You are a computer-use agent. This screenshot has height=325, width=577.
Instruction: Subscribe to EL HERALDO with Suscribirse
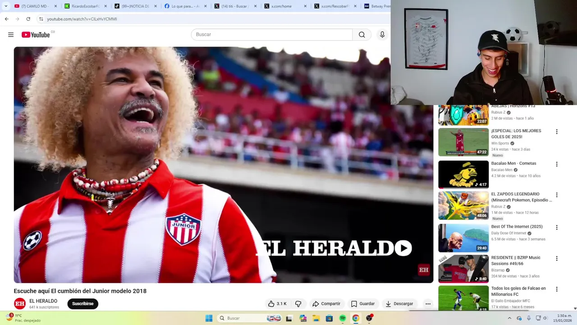pyautogui.click(x=83, y=304)
